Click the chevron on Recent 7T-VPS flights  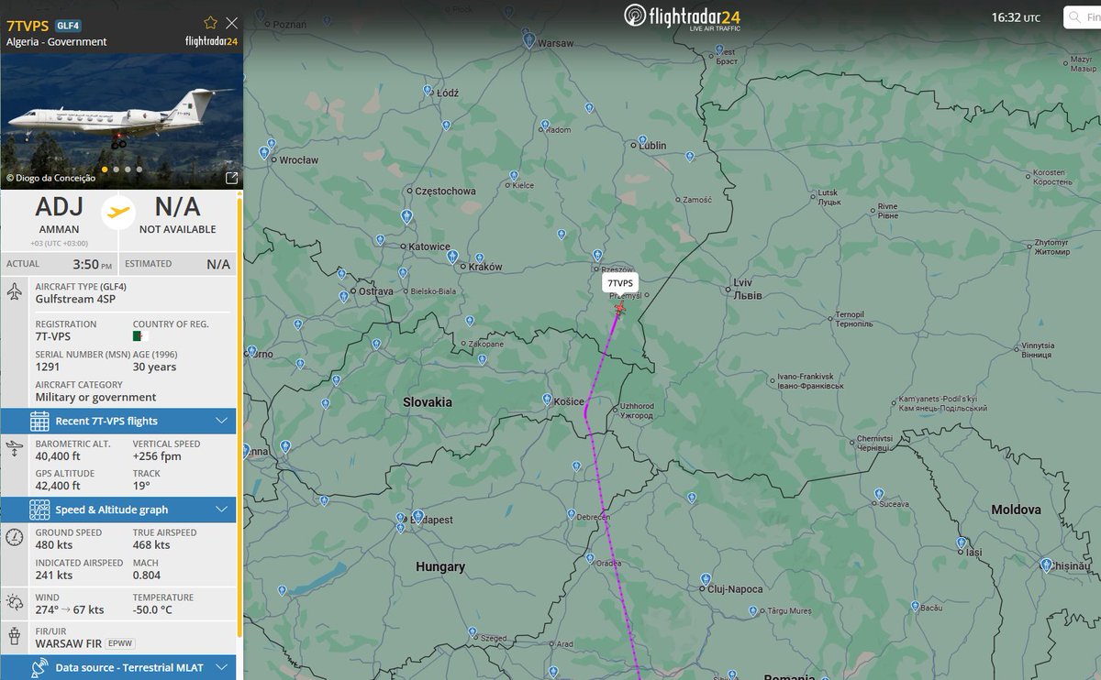[221, 421]
